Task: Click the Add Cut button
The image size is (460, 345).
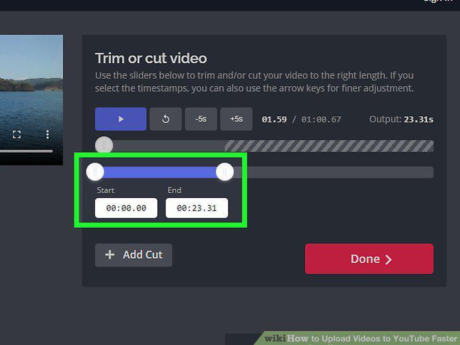Action: [x=133, y=255]
